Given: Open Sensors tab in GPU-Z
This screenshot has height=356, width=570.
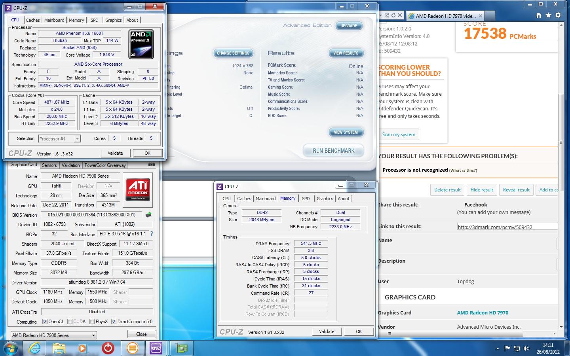Looking at the screenshot, I should [x=49, y=165].
